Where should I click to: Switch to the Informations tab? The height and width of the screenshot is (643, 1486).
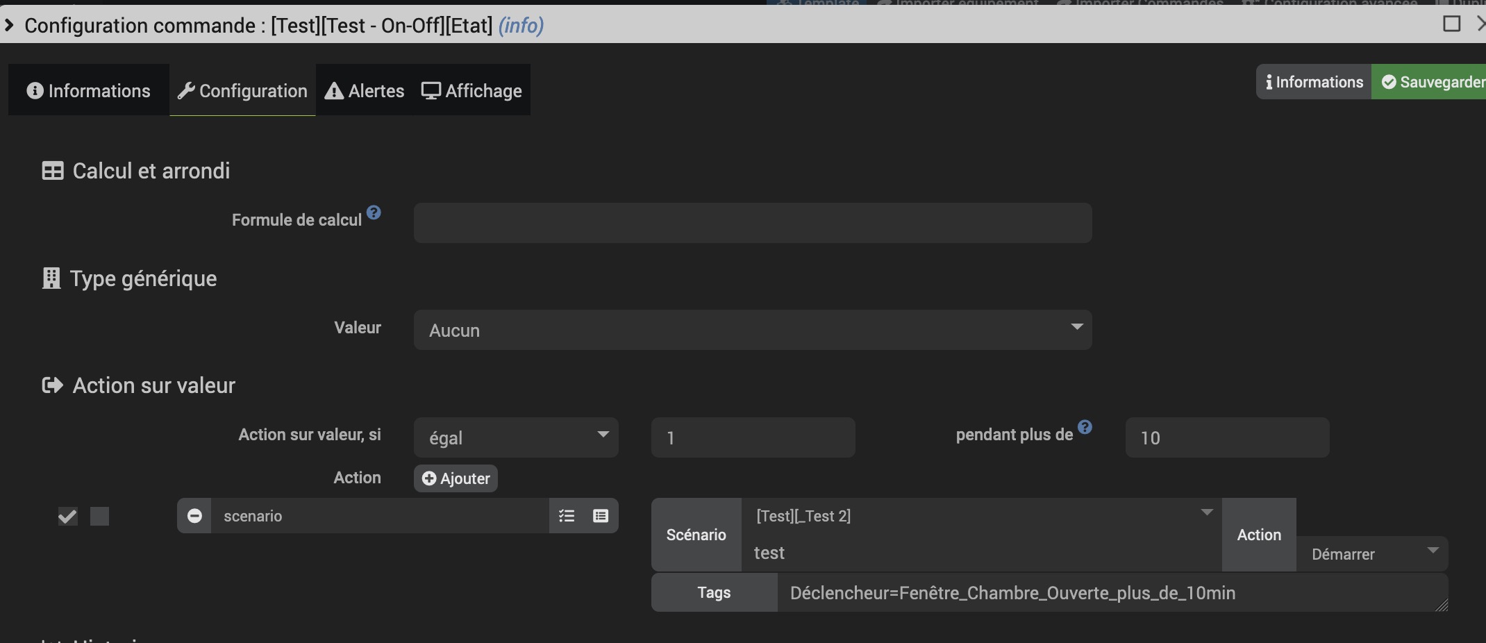click(x=89, y=91)
